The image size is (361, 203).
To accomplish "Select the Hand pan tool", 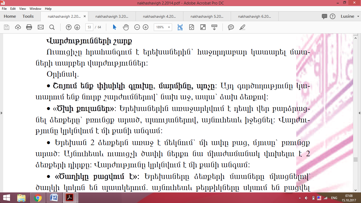I will point(126,27).
